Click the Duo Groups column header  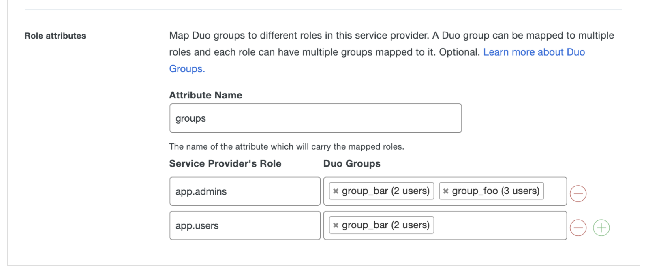(351, 164)
